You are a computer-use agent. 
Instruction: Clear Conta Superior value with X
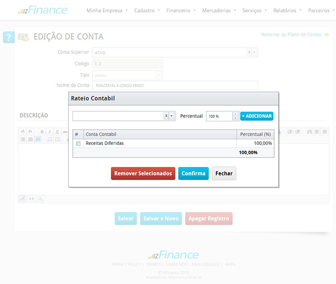(x=249, y=52)
